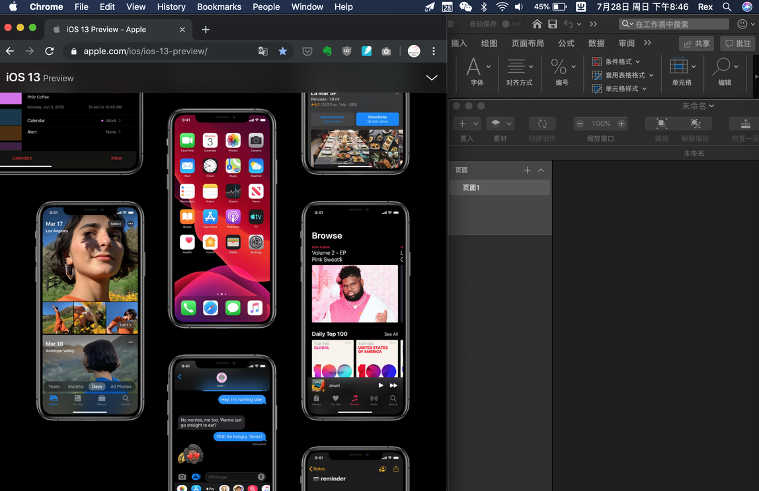
Task: Click the Chrome forward arrow
Action: (30, 51)
